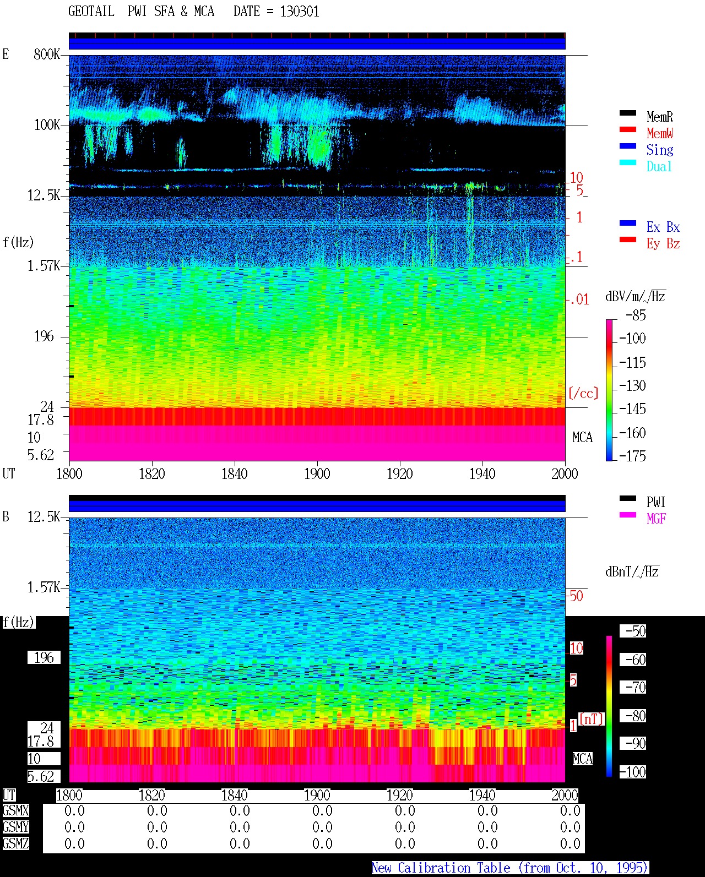Click the red Ey Bz legend swatch

628,239
